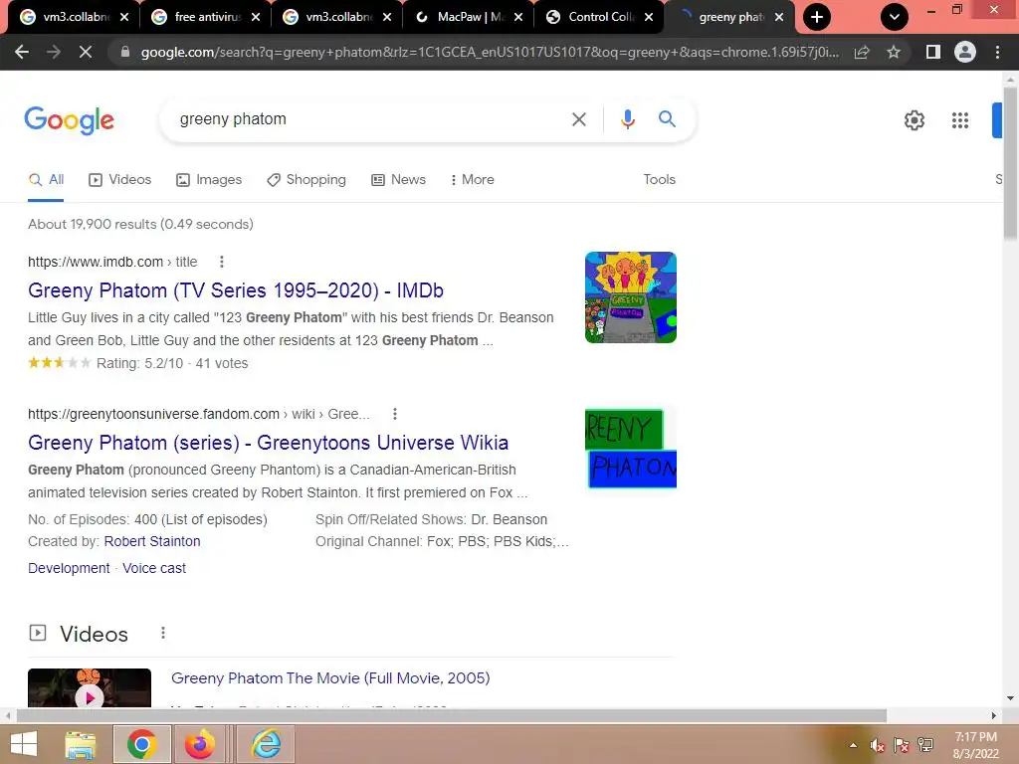Open Greeny Phatom The Movie link

(330, 678)
